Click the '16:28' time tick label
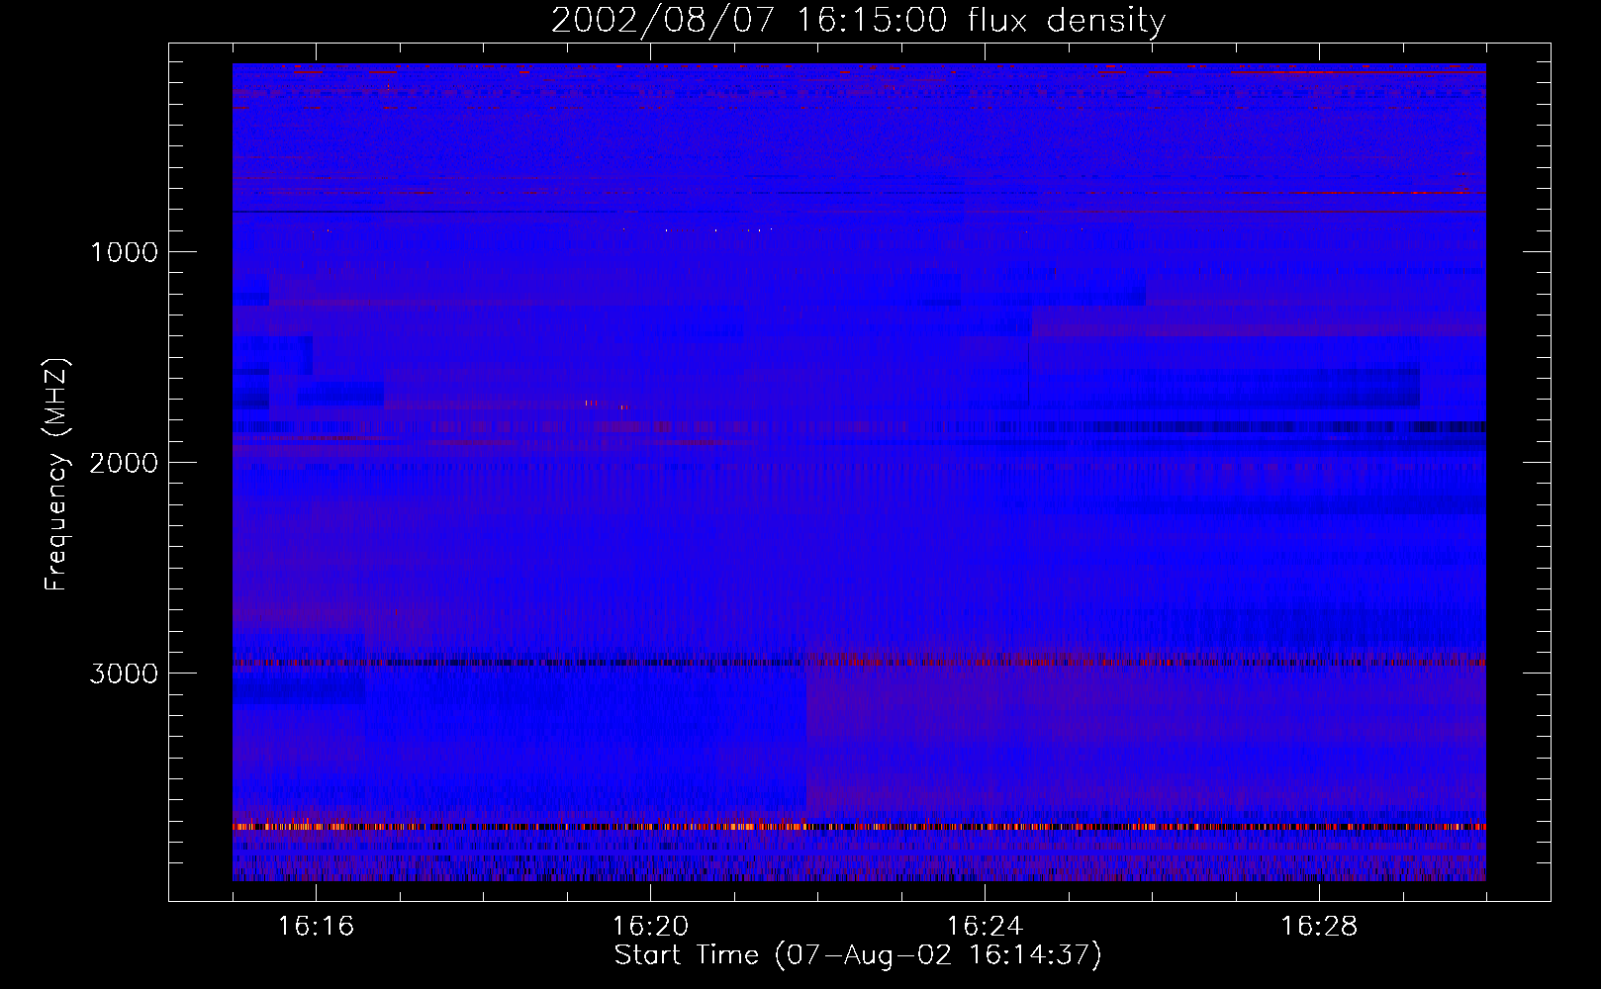1601x989 pixels. coord(1319,927)
